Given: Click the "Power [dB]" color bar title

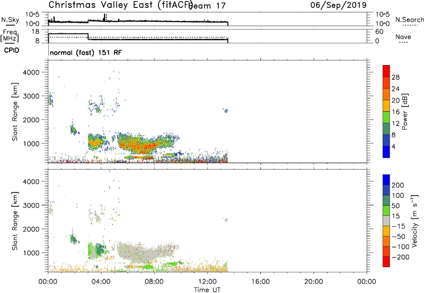Looking at the screenshot, I should coord(404,112).
